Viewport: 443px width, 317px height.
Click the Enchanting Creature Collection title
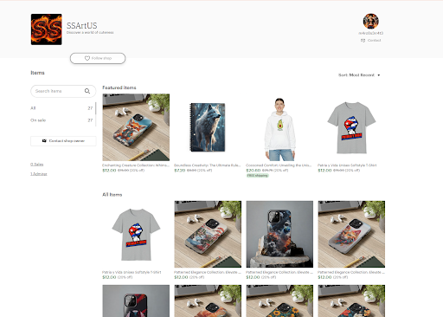[136, 165]
